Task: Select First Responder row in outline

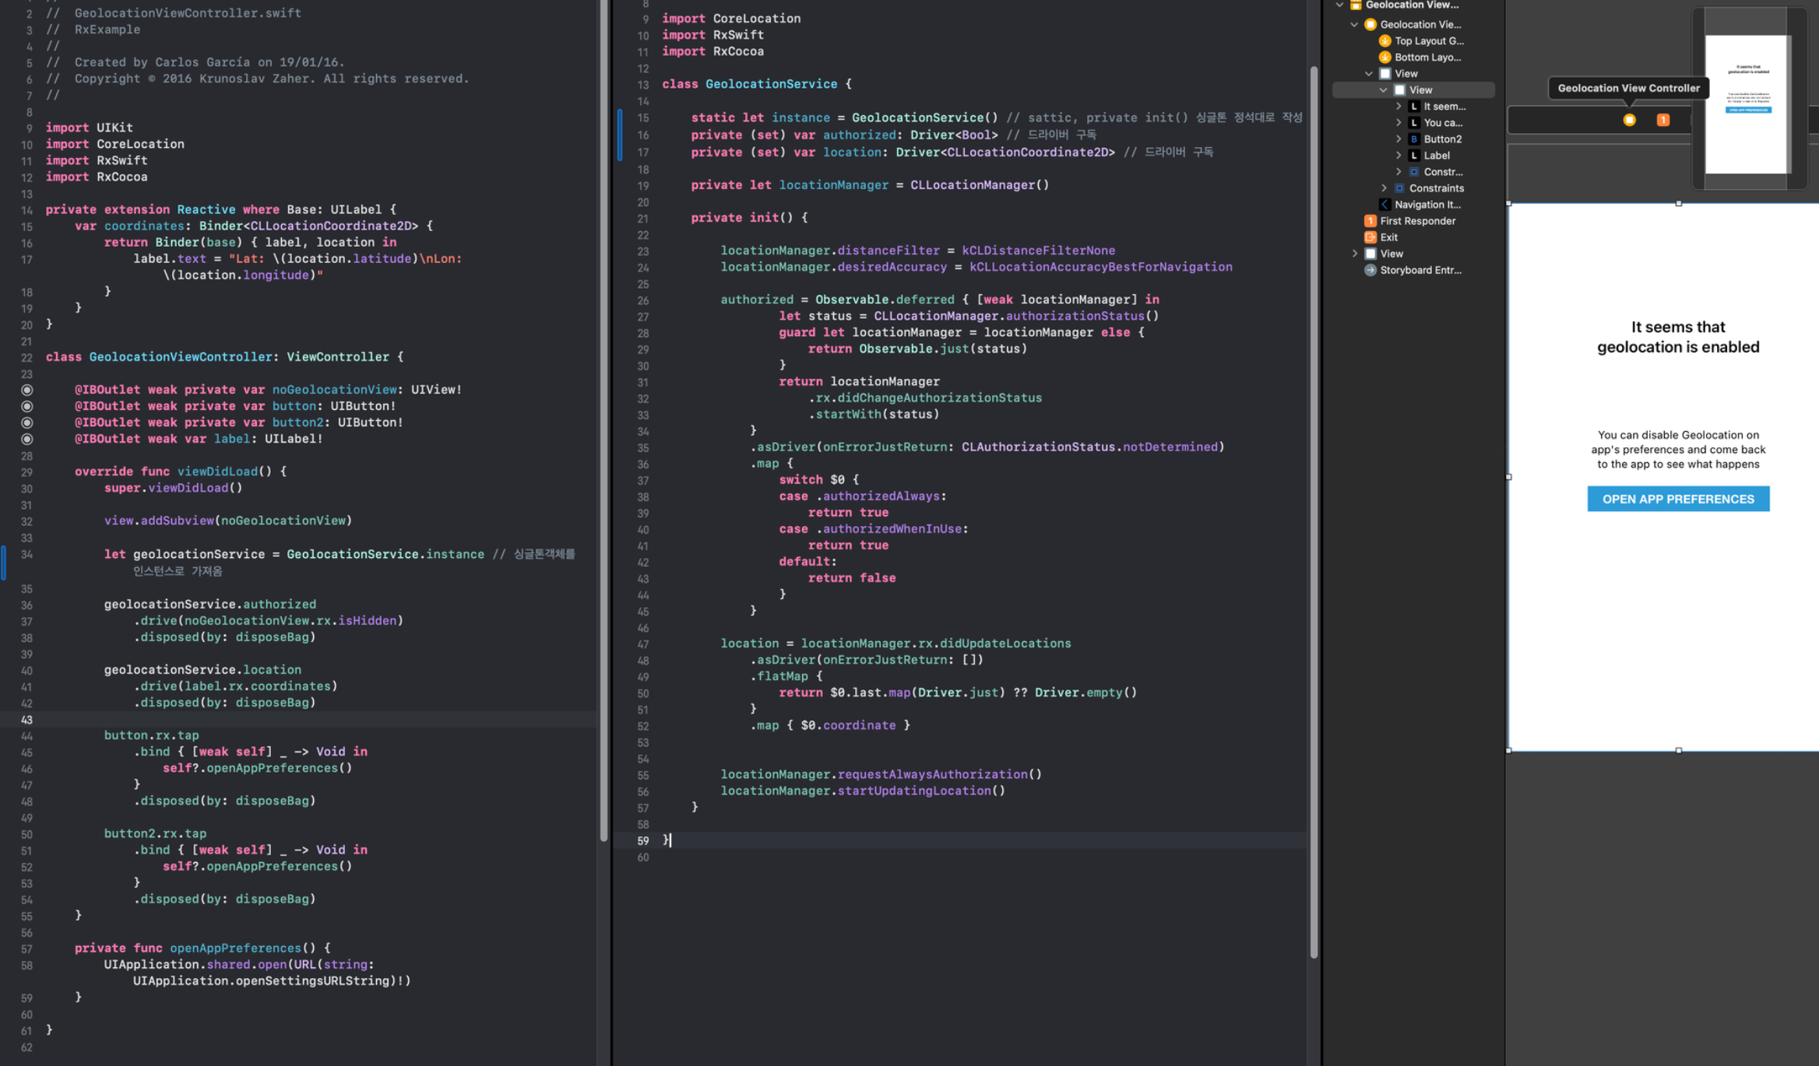Action: tap(1417, 221)
